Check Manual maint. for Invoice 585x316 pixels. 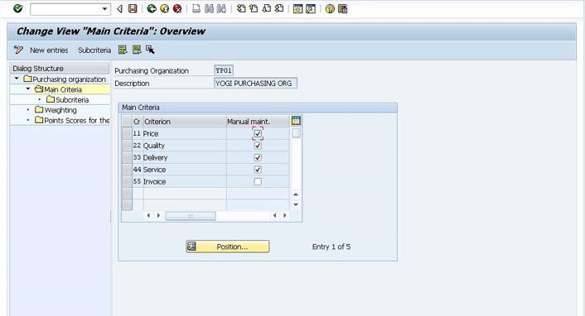coord(258,181)
